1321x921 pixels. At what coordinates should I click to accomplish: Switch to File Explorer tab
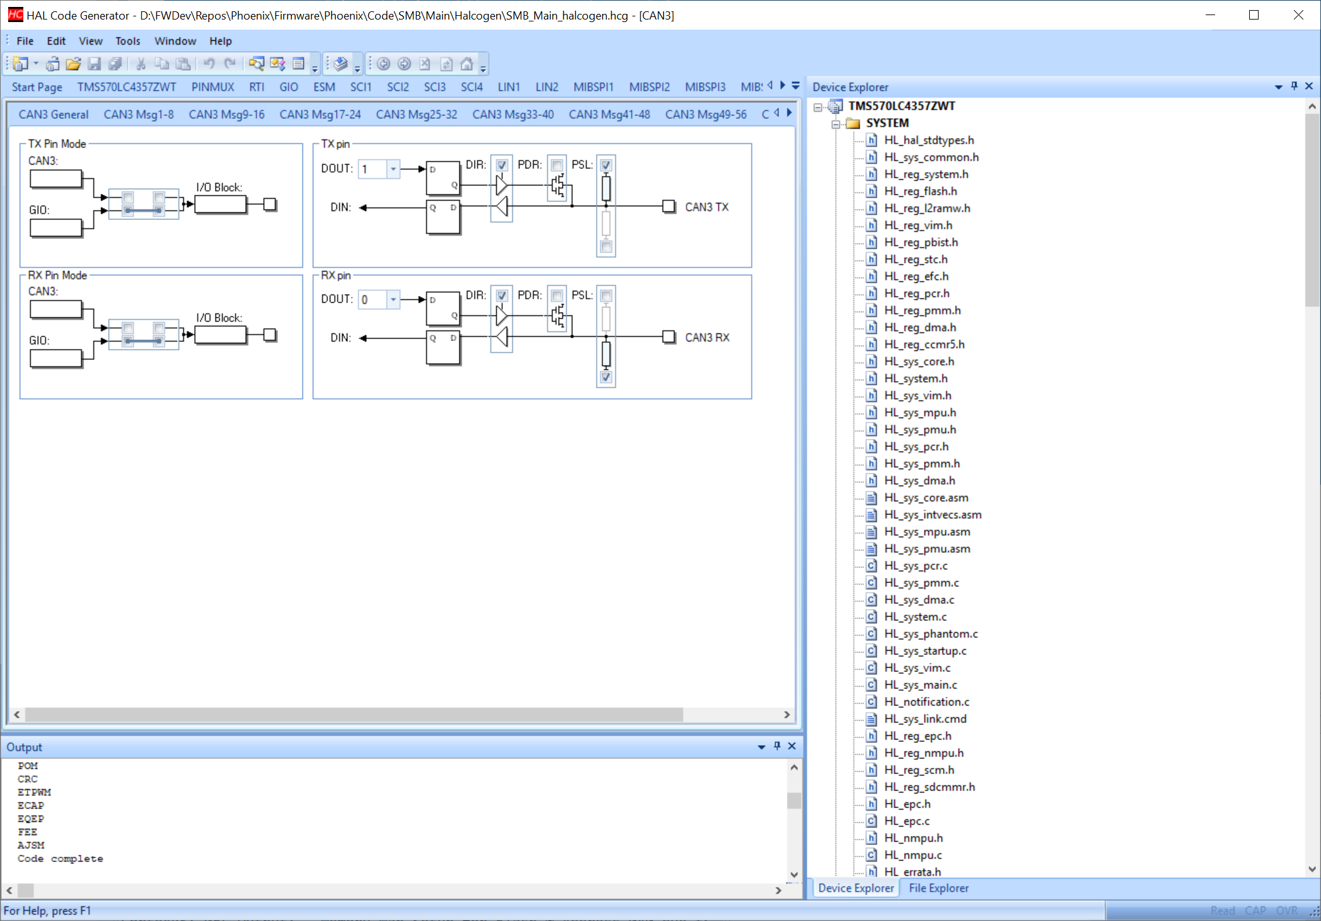pyautogui.click(x=938, y=888)
